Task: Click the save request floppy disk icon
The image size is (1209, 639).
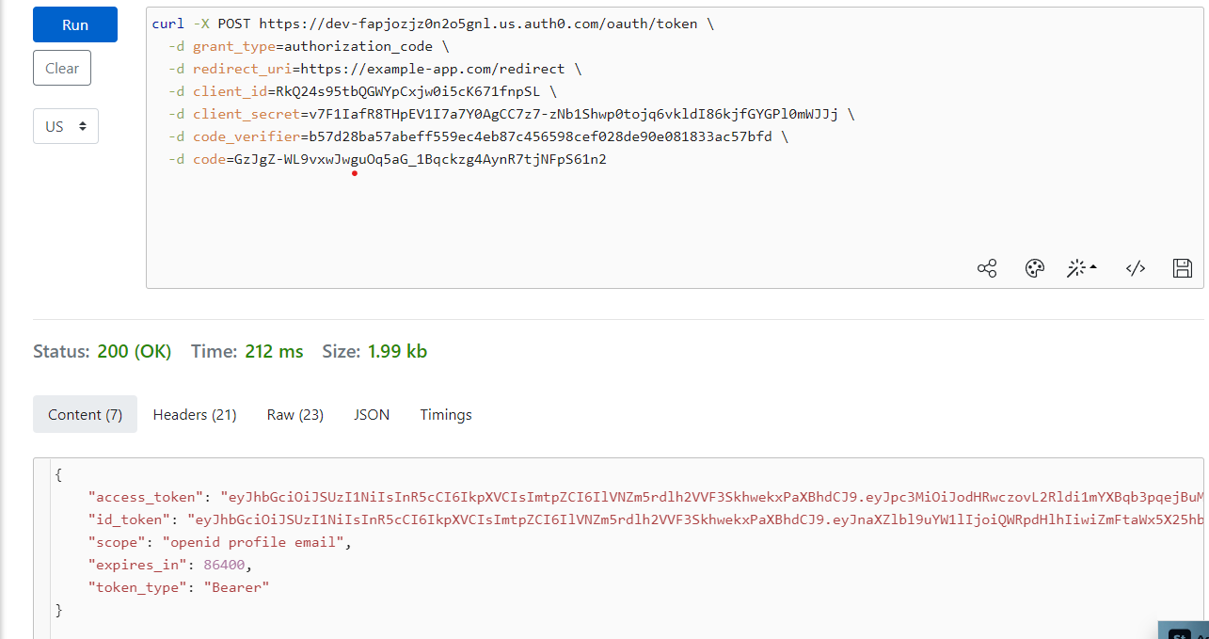Action: click(x=1182, y=268)
